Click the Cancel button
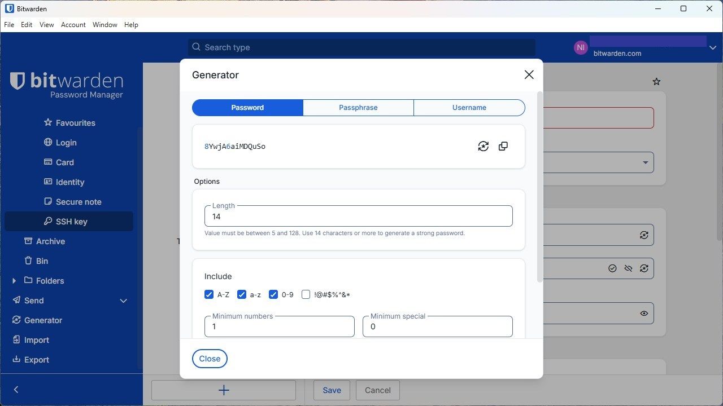This screenshot has height=406, width=723. coord(378,390)
